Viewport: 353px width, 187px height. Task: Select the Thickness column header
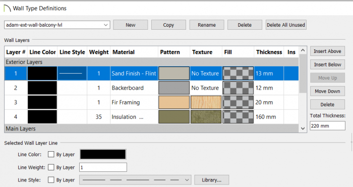269,52
